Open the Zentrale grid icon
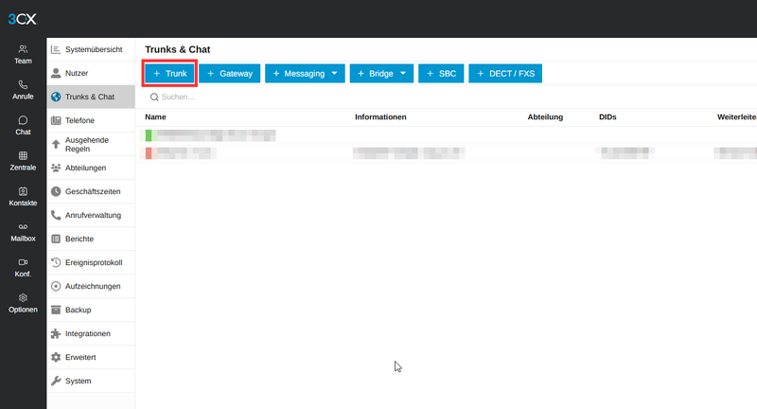Screen dimensions: 757x409 point(23,155)
